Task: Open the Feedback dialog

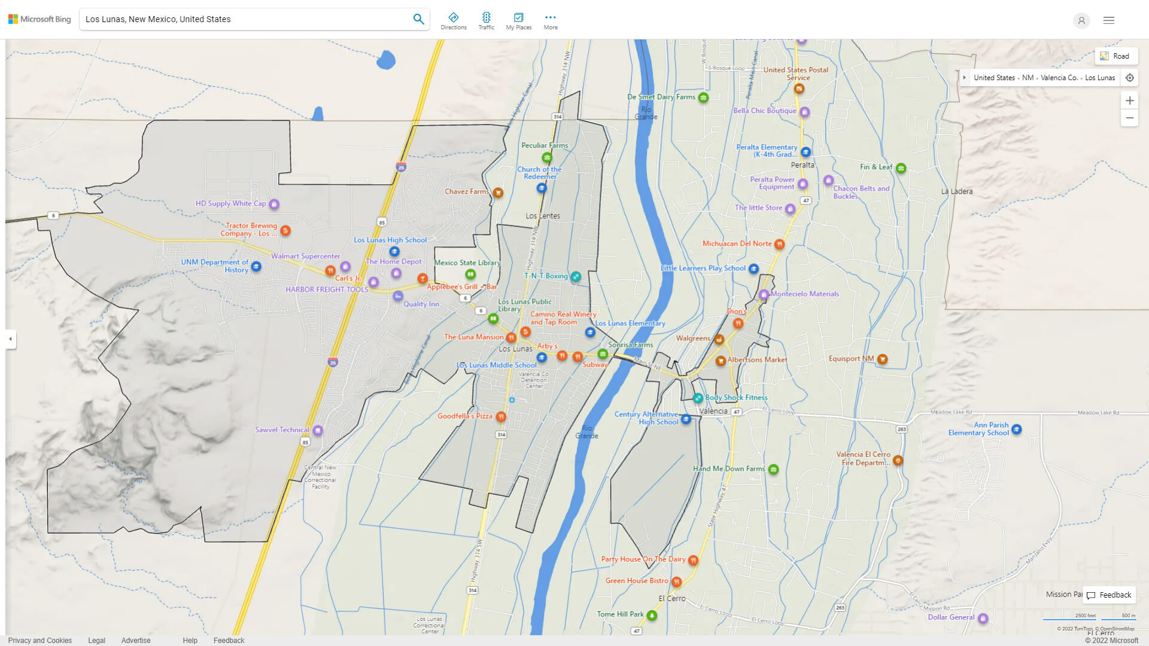Action: click(1109, 595)
